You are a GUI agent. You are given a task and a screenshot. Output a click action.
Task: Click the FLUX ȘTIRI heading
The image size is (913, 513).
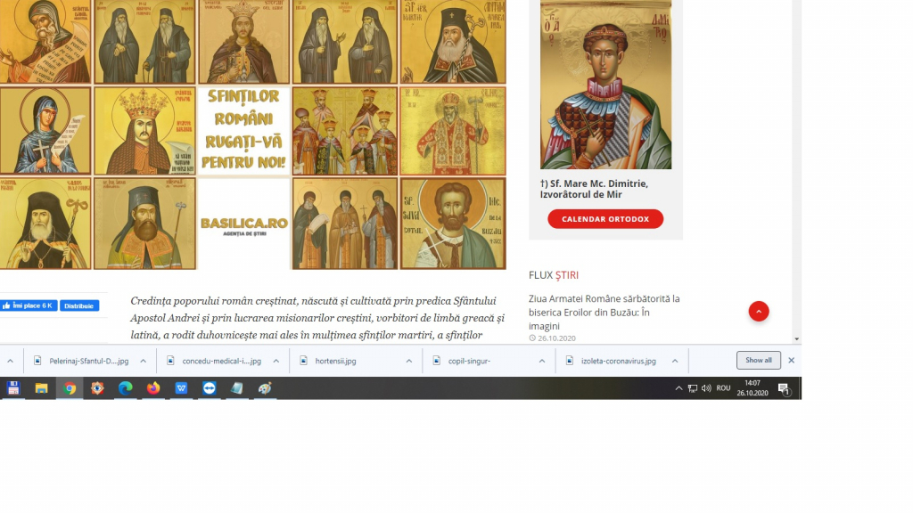point(554,275)
